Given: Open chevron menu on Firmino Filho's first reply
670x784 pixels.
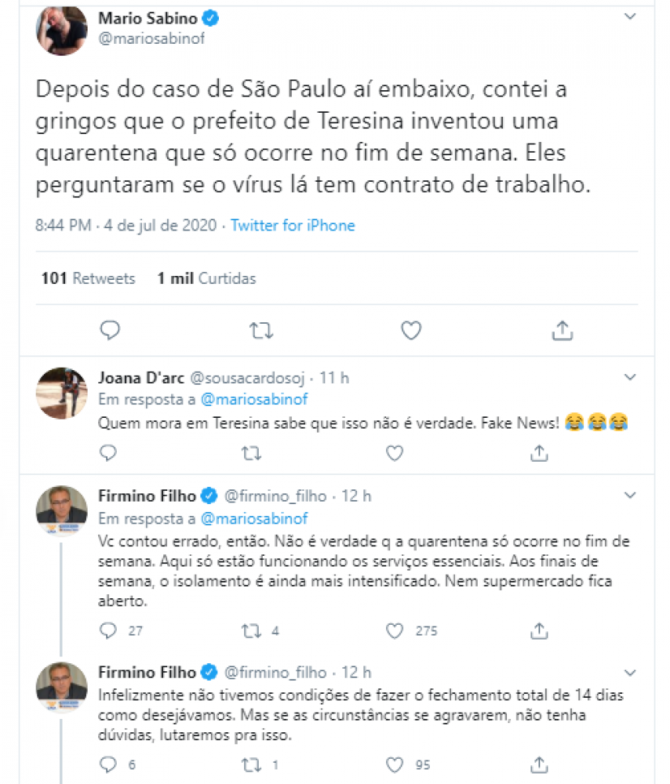Looking at the screenshot, I should pos(629,495).
